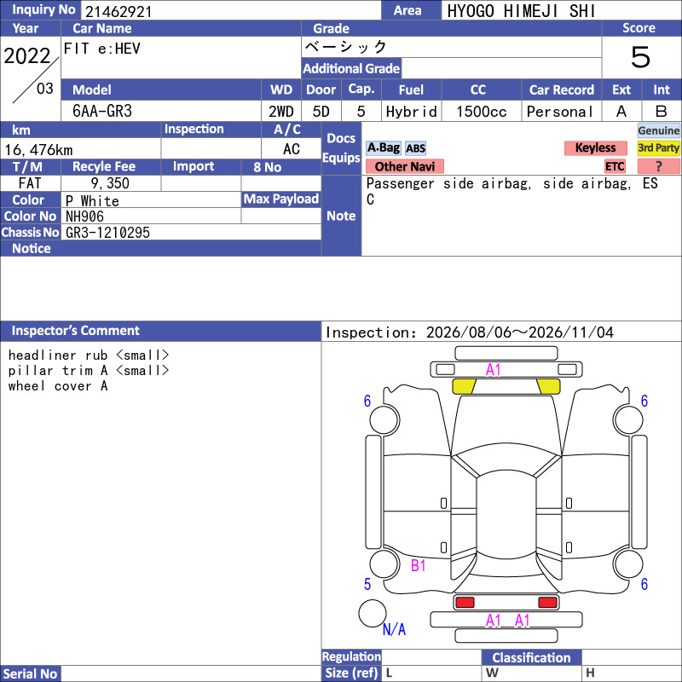Viewport: 682px width, 682px height.
Task: Click the Hybrid fuel value
Action: [411, 112]
